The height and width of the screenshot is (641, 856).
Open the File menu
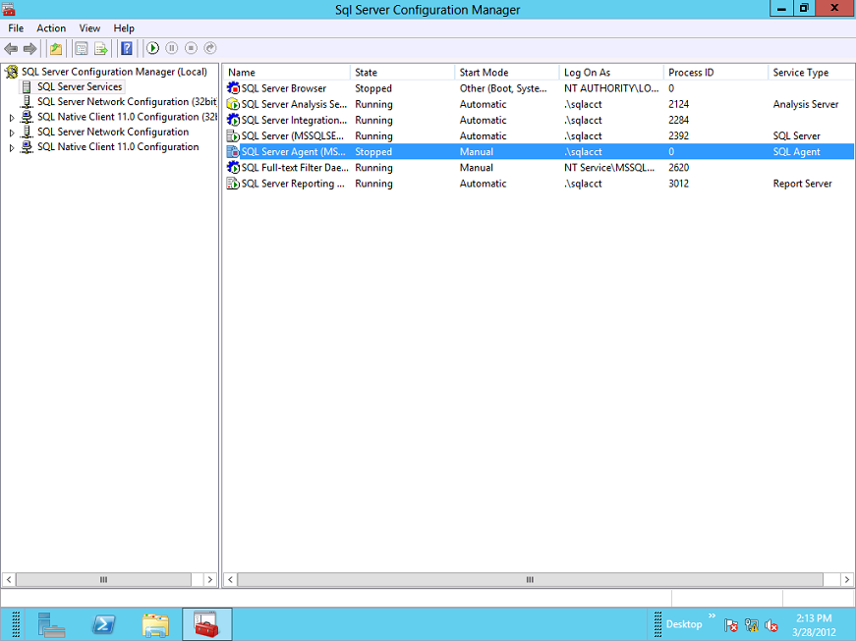tap(16, 28)
